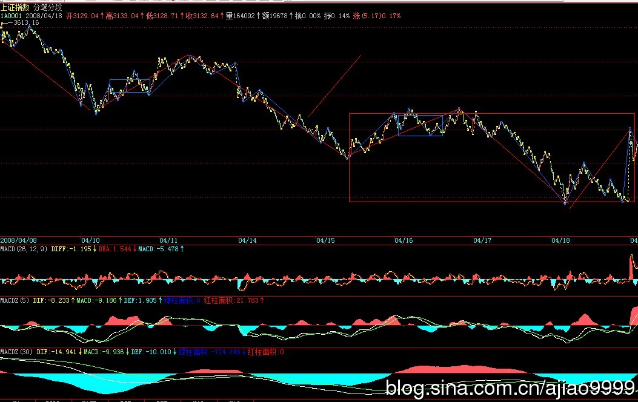
Task: Click the 04/10 date on time axis
Action: point(91,240)
